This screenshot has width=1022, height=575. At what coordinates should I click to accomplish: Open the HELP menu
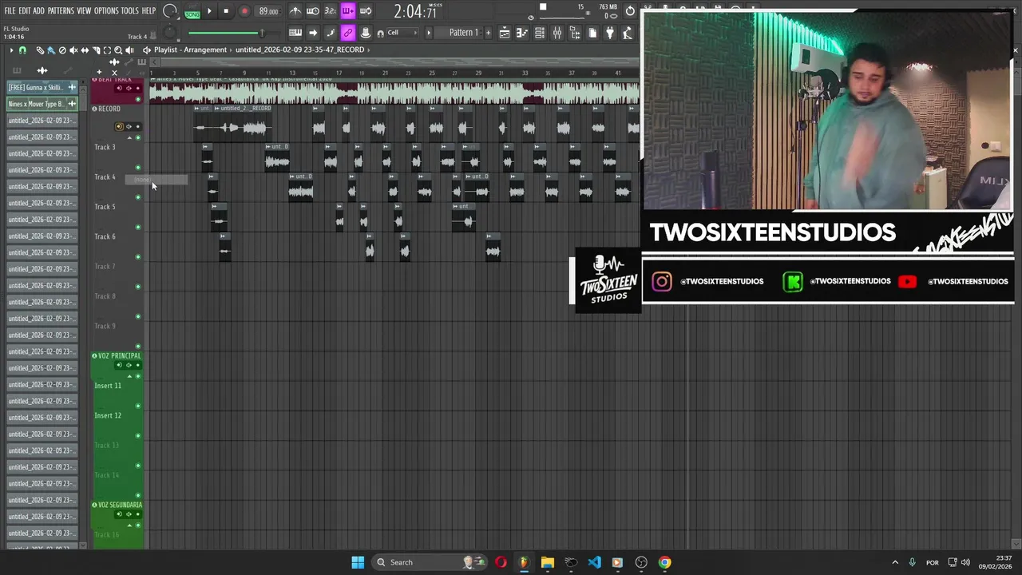tap(149, 11)
